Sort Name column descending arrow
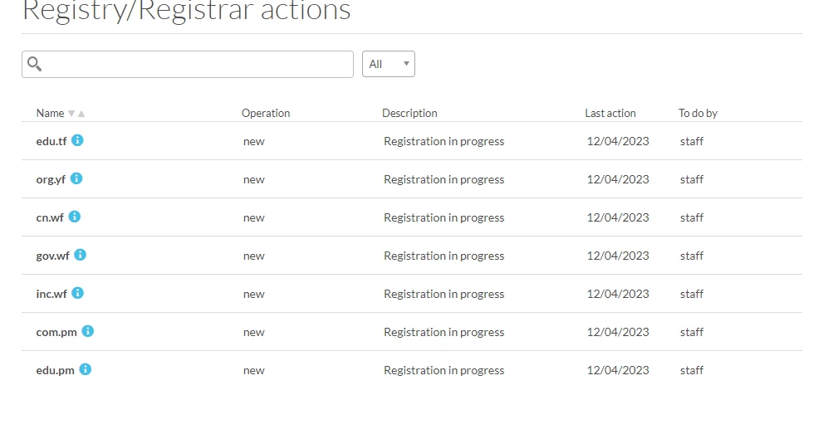This screenshot has width=828, height=434. 71,114
